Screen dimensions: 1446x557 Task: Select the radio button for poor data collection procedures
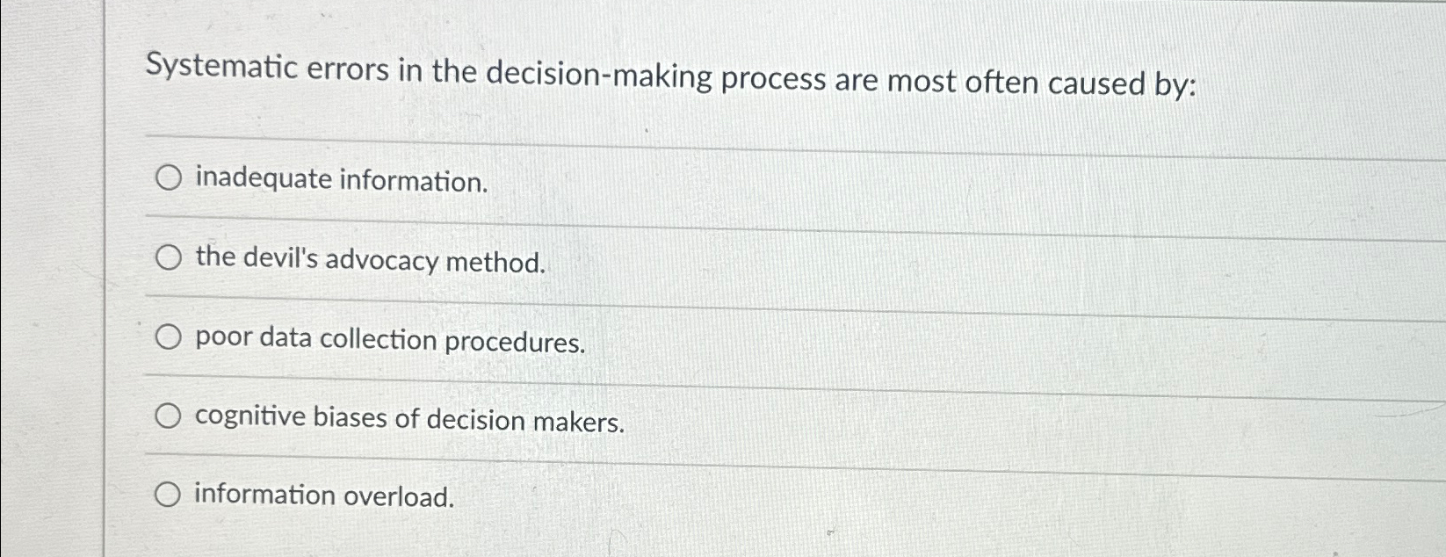(169, 336)
